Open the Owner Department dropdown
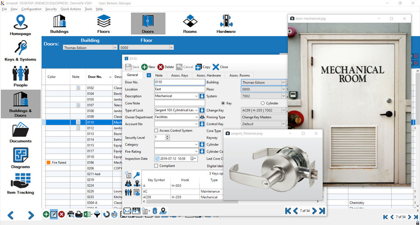420x225 pixels. 196,117
